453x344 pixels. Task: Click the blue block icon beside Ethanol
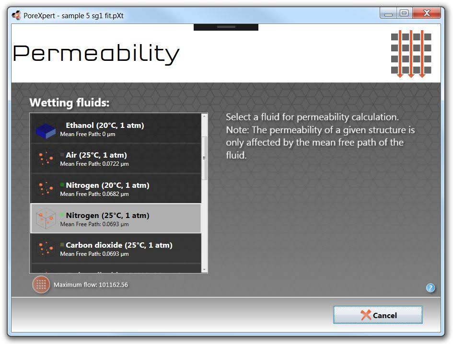click(46, 129)
